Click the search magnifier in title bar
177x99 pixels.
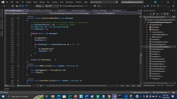pyautogui.click(x=117, y=2)
